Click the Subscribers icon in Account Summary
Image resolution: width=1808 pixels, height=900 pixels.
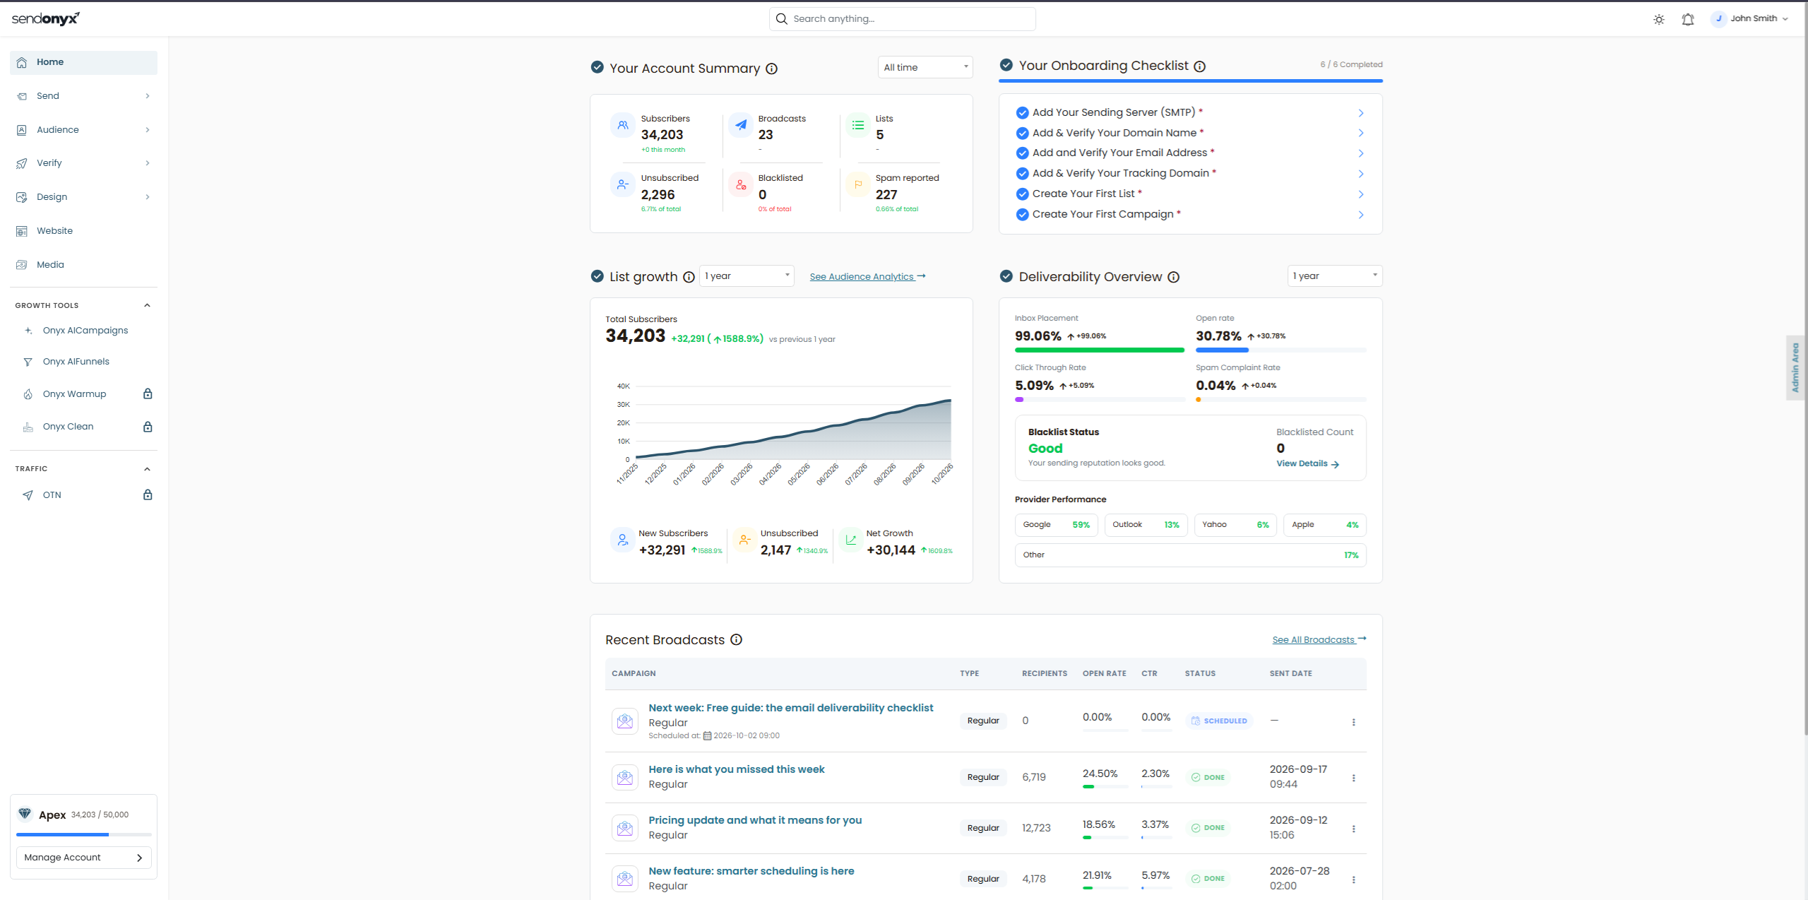pyautogui.click(x=623, y=125)
